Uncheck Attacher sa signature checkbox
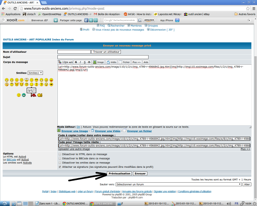Image resolution: width=257 pixels, height=206 pixels. click(60, 167)
